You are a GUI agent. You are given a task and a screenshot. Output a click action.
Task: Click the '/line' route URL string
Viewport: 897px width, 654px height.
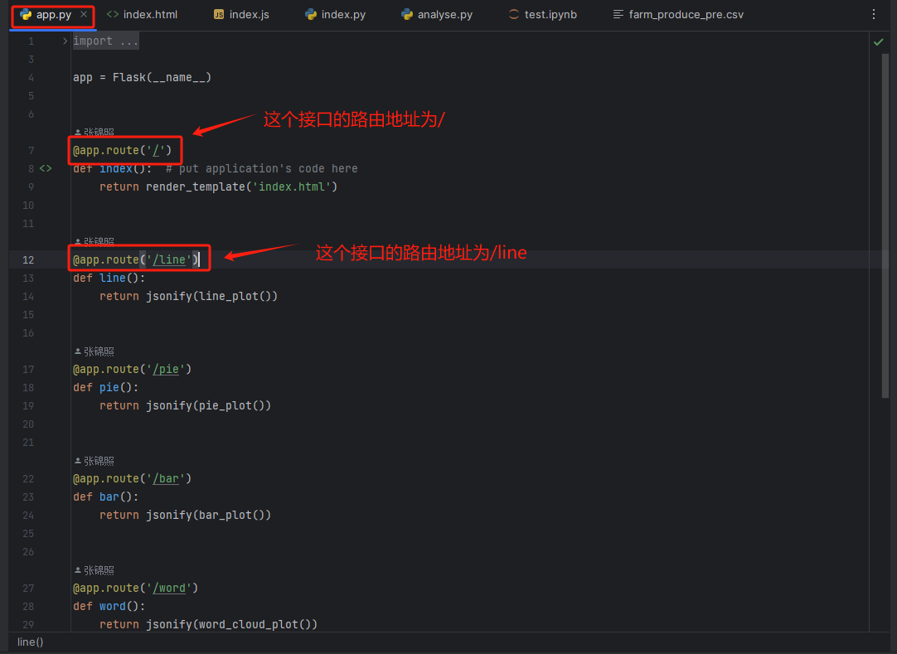pos(170,260)
